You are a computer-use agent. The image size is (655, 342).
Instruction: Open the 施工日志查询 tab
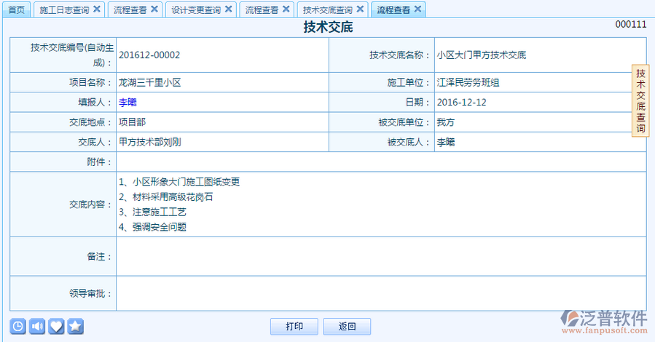pyautogui.click(x=63, y=10)
